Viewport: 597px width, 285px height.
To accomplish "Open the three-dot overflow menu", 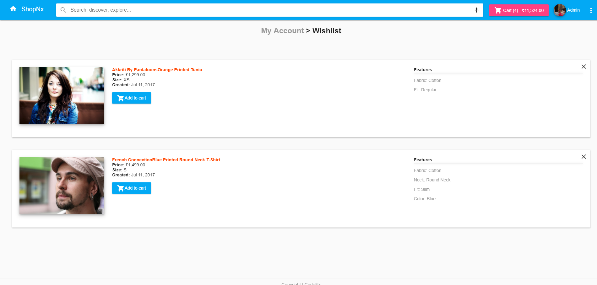I will (x=590, y=10).
